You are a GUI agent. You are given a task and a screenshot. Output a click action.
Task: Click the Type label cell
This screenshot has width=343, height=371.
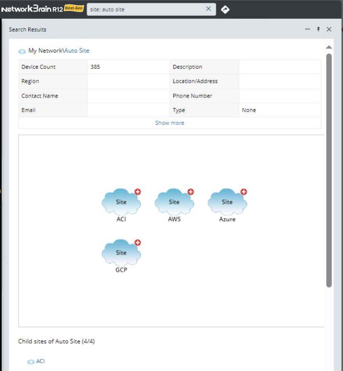(x=204, y=110)
